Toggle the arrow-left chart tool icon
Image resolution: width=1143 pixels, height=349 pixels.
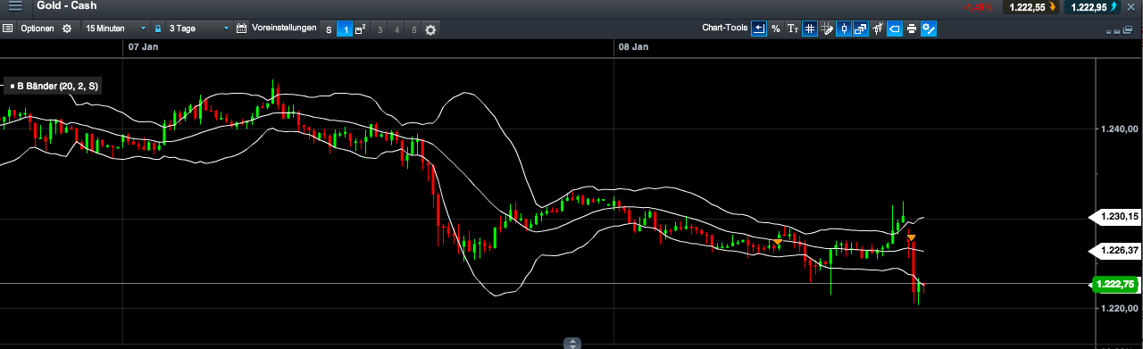759,29
